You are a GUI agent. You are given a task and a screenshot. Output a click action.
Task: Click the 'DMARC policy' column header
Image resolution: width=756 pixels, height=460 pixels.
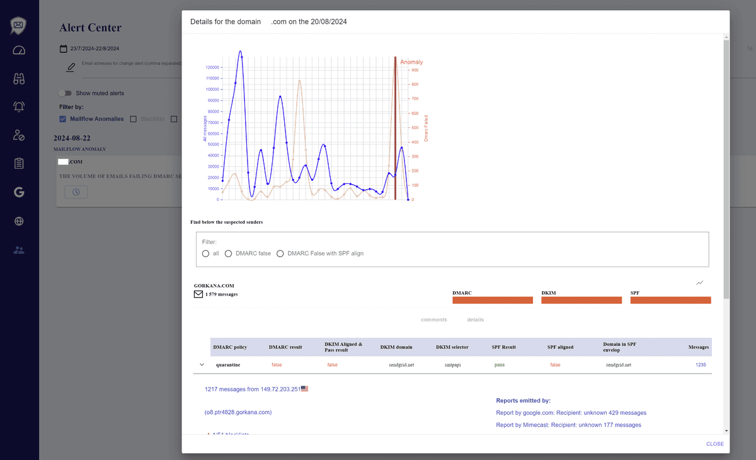pos(230,347)
